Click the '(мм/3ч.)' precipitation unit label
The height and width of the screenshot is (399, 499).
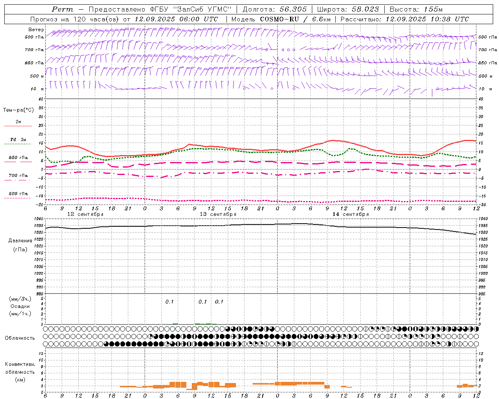(x=20, y=299)
